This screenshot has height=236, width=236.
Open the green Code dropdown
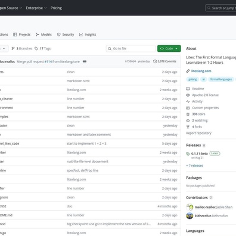coord(169,48)
